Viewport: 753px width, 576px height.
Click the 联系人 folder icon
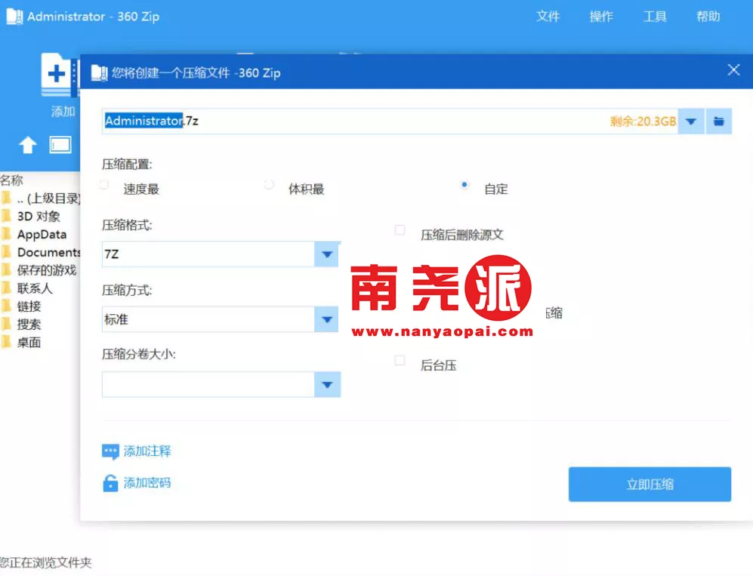tap(6, 288)
